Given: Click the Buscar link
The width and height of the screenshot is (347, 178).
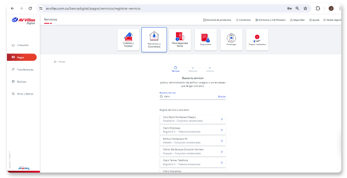Looking at the screenshot, I should [222, 96].
